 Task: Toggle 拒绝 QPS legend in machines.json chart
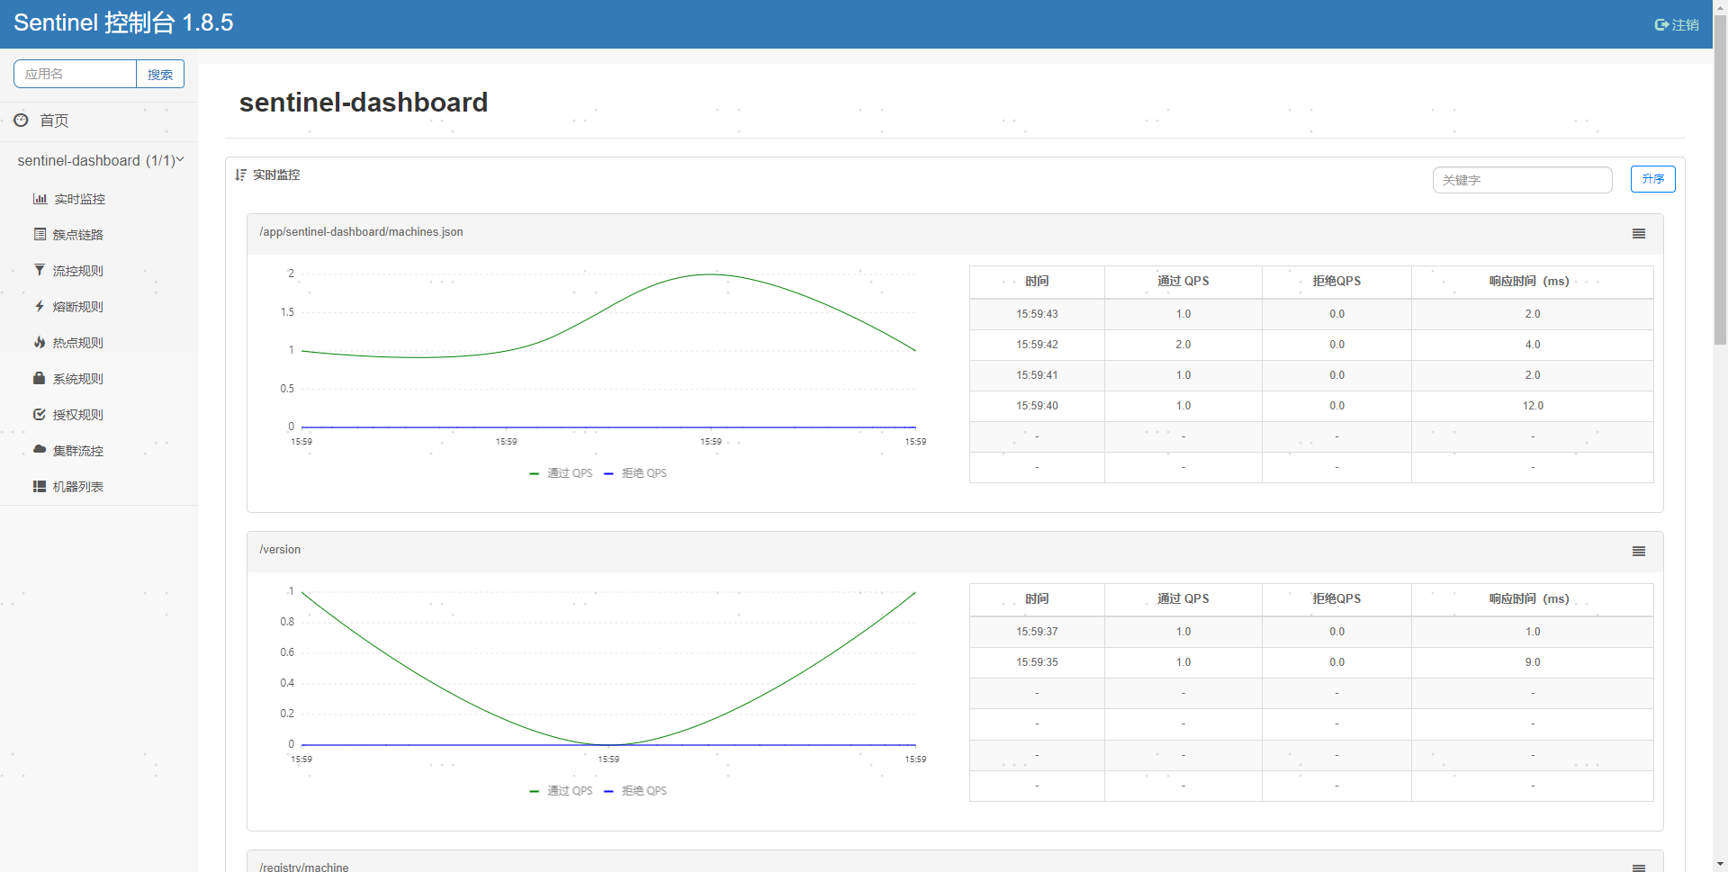635,473
